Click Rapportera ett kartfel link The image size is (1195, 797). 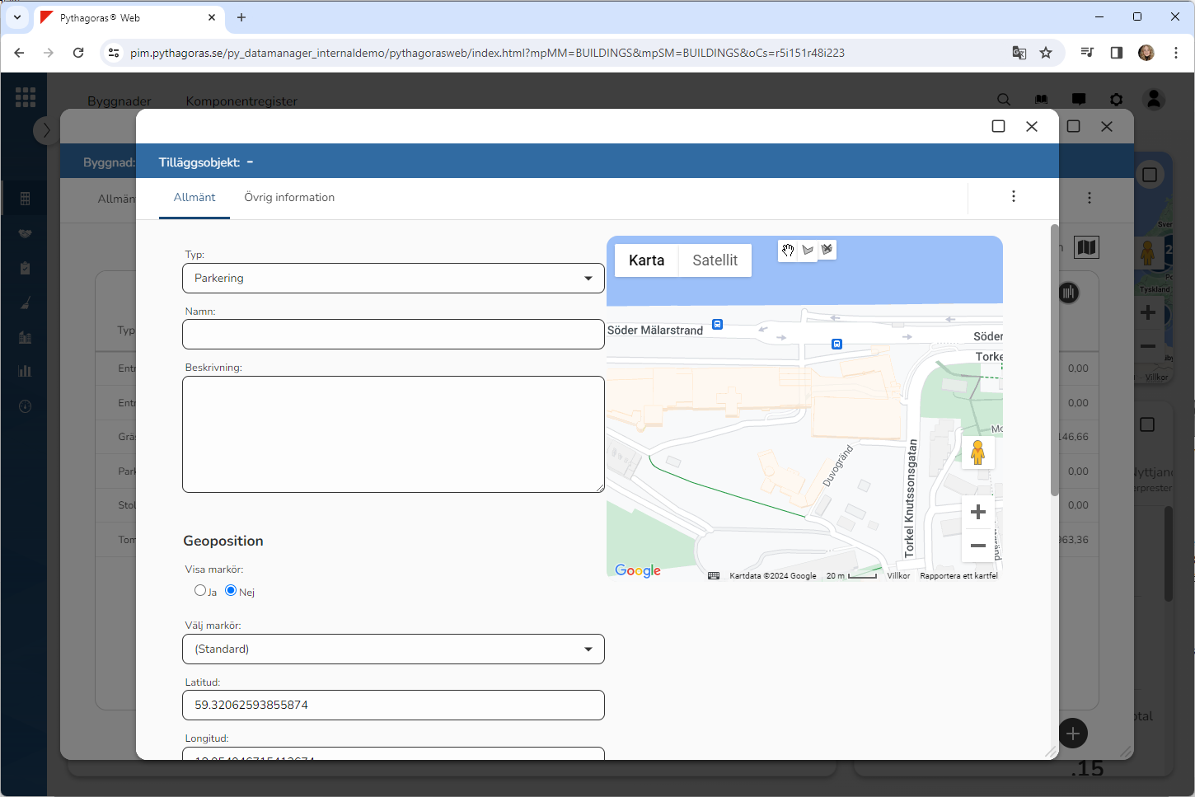pyautogui.click(x=958, y=576)
